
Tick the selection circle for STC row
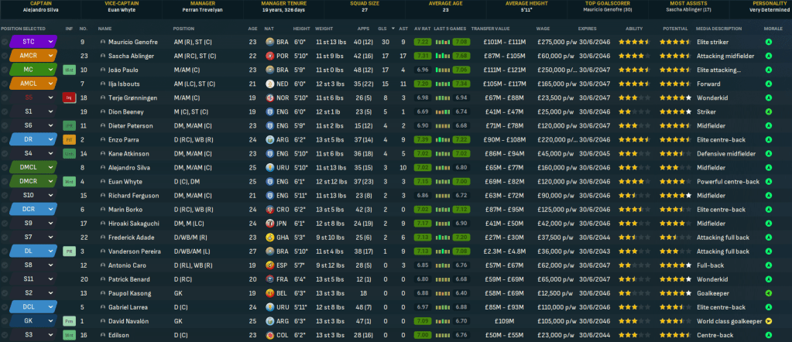coord(5,42)
